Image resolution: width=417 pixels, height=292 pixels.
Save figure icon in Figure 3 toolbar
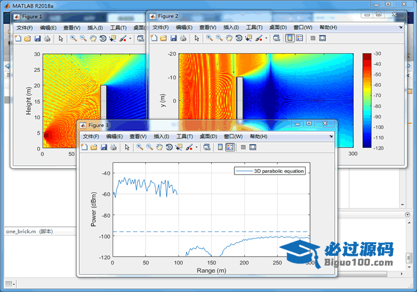[x=104, y=147]
